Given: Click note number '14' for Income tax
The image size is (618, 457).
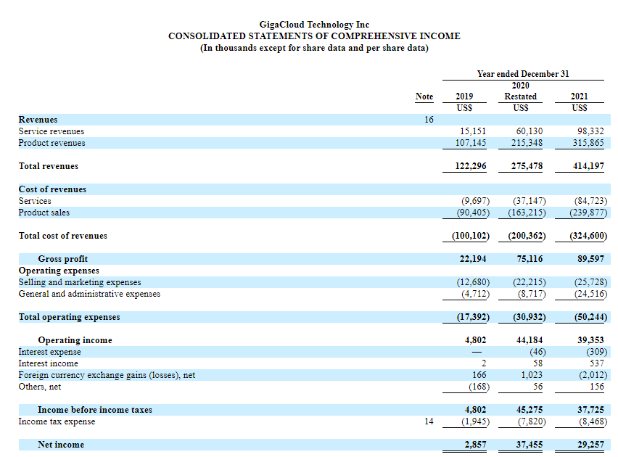Looking at the screenshot, I should 429,421.
